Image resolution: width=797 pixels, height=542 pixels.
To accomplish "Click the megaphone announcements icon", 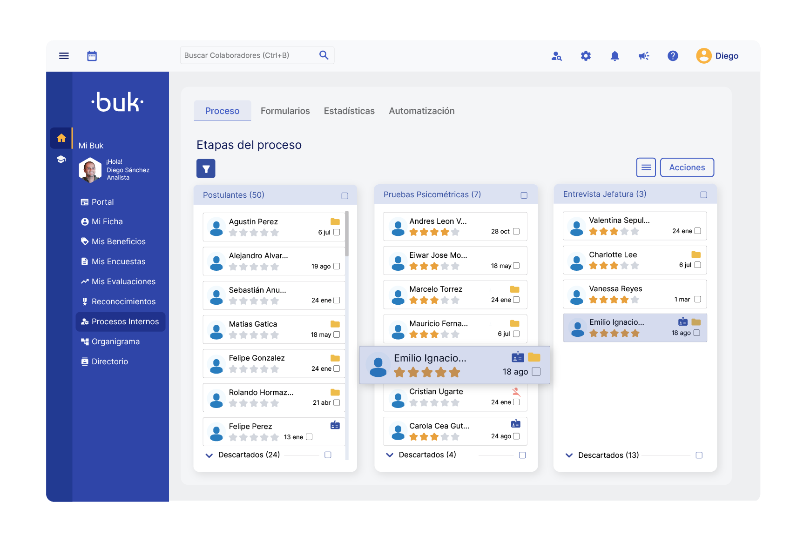I will 644,56.
